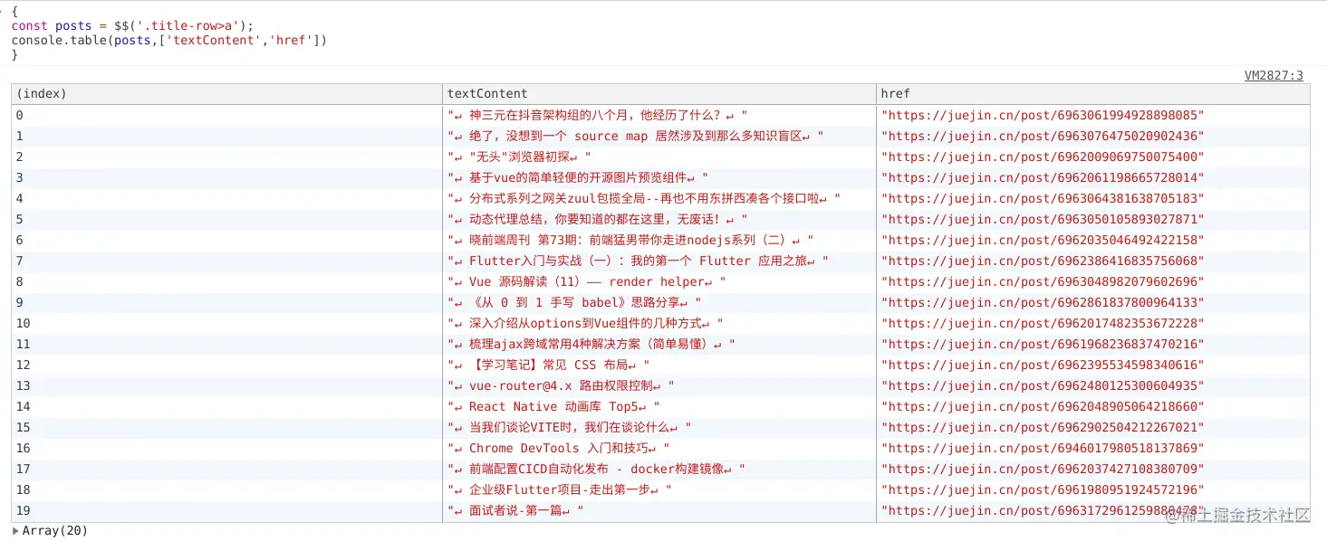Click the 'const posts = $$' code line

tap(132, 25)
